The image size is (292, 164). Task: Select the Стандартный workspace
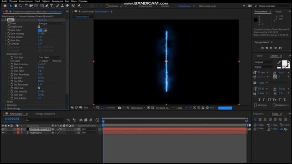(x=184, y=6)
